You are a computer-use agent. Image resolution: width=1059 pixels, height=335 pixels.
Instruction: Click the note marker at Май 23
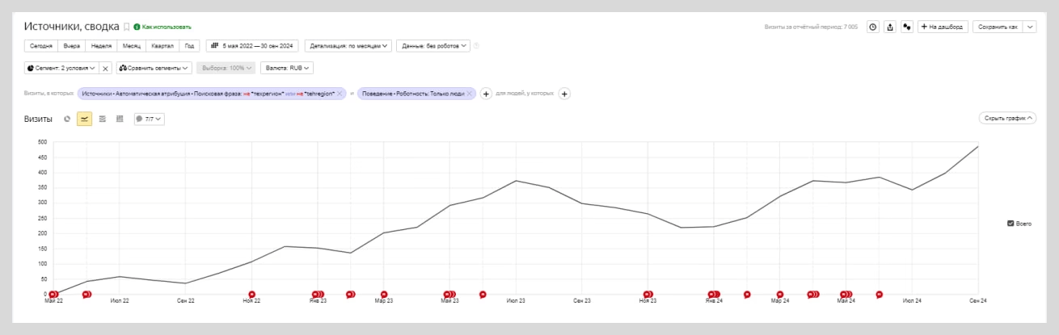449,295
